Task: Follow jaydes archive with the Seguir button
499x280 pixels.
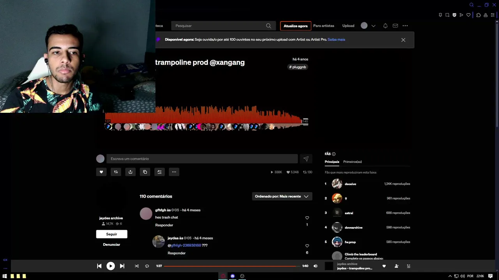Action: point(111,234)
